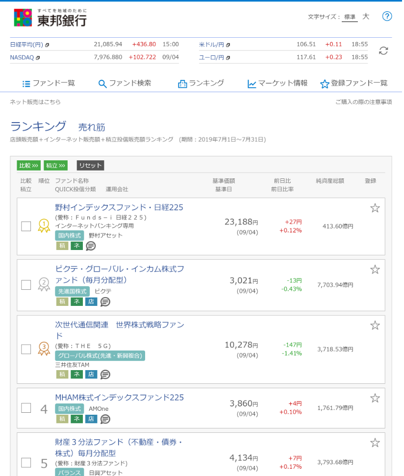Click the バランス category tag
This screenshot has height=476, width=404.
click(x=70, y=473)
